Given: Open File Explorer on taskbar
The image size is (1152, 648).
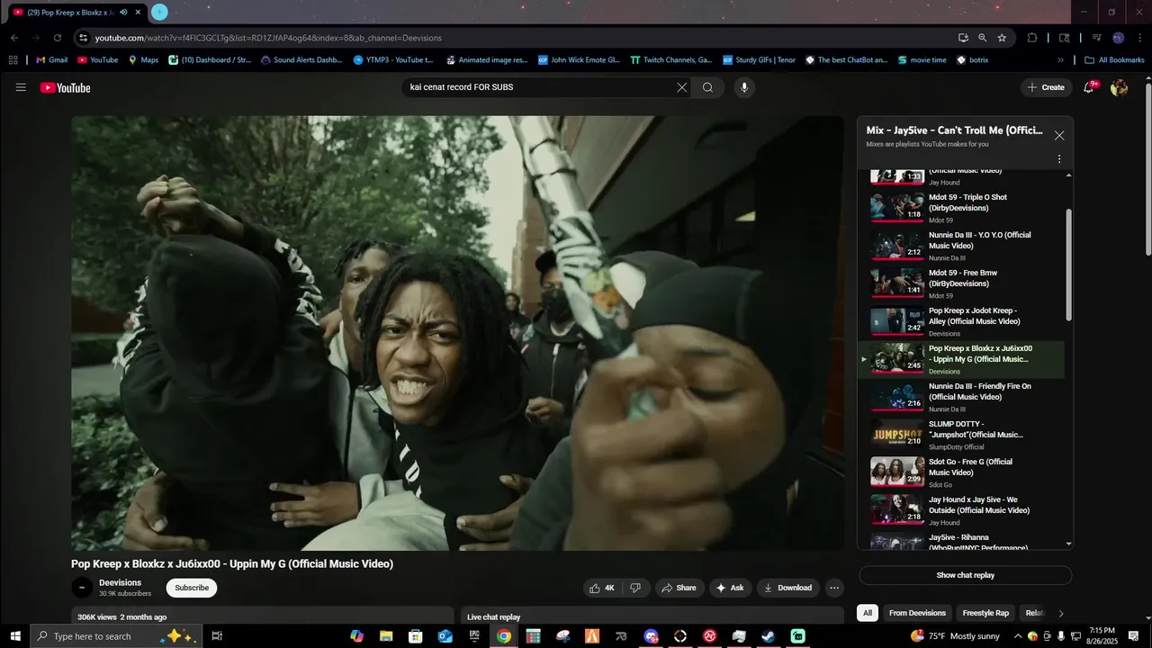Looking at the screenshot, I should pyautogui.click(x=385, y=636).
